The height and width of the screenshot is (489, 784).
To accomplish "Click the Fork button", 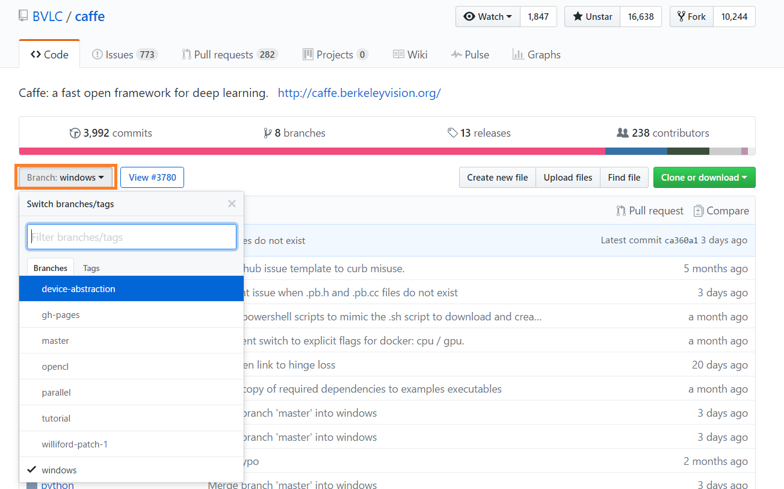I will click(x=692, y=17).
